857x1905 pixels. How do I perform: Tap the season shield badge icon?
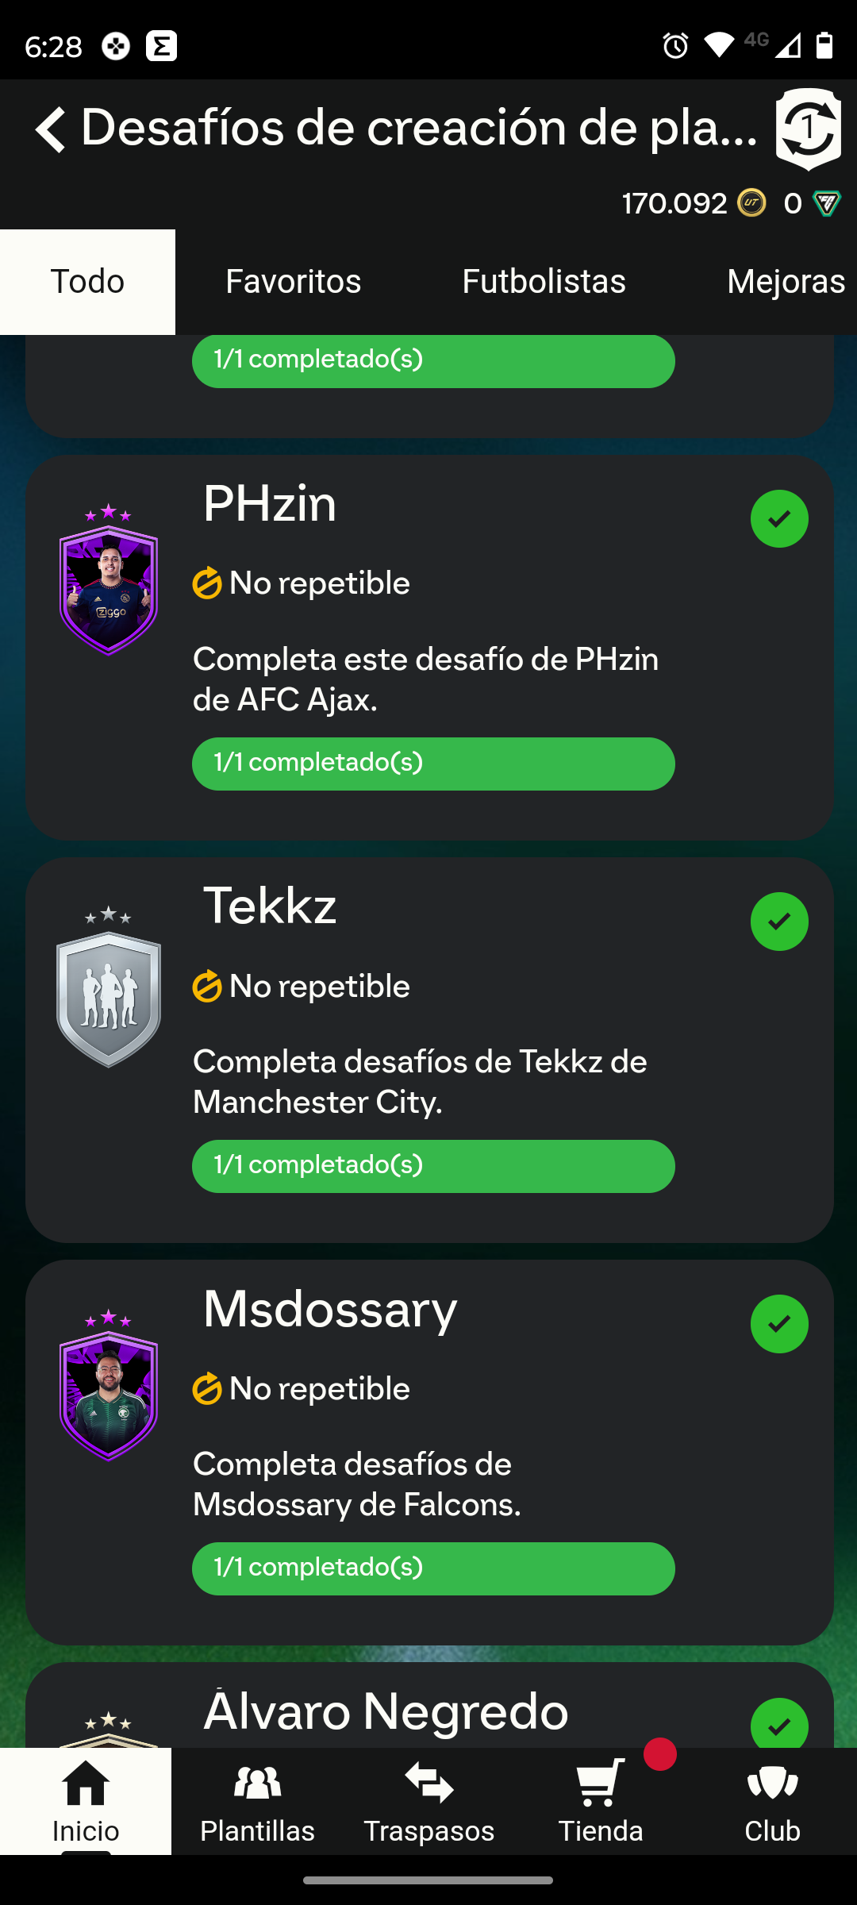(x=808, y=129)
